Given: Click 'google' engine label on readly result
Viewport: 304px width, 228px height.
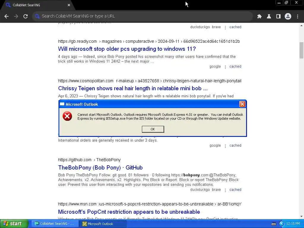Looking at the screenshot, I should pyautogui.click(x=215, y=66).
